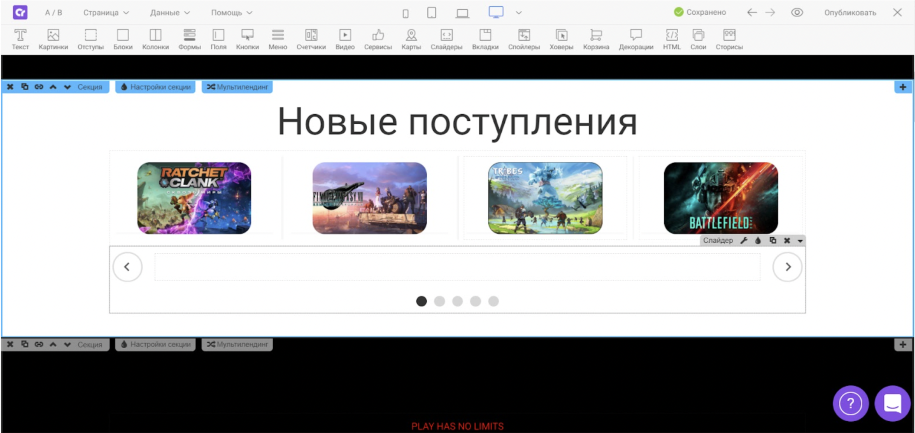Image resolution: width=915 pixels, height=433 pixels.
Task: Expand device preview options chevron
Action: [x=519, y=13]
